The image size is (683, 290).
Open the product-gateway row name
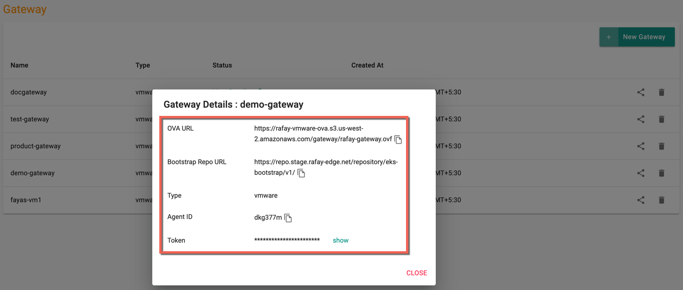tap(35, 146)
